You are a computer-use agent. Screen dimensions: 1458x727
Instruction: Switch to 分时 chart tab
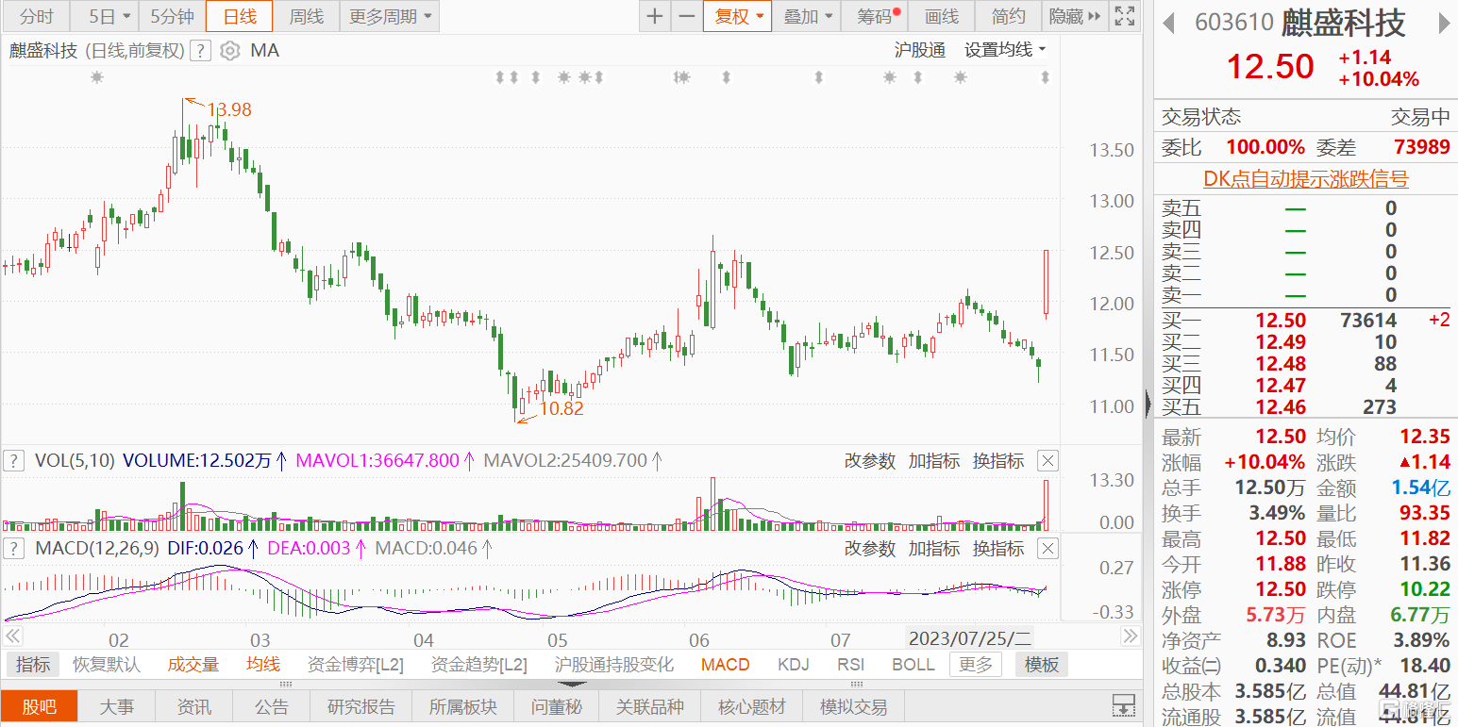(36, 16)
